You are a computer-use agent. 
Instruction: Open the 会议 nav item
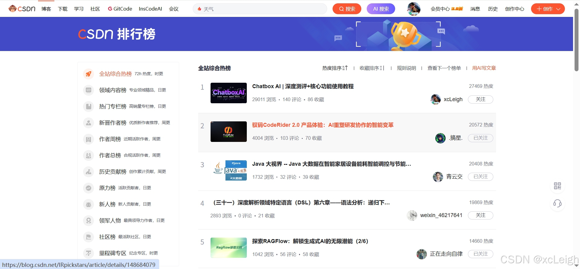click(x=174, y=9)
